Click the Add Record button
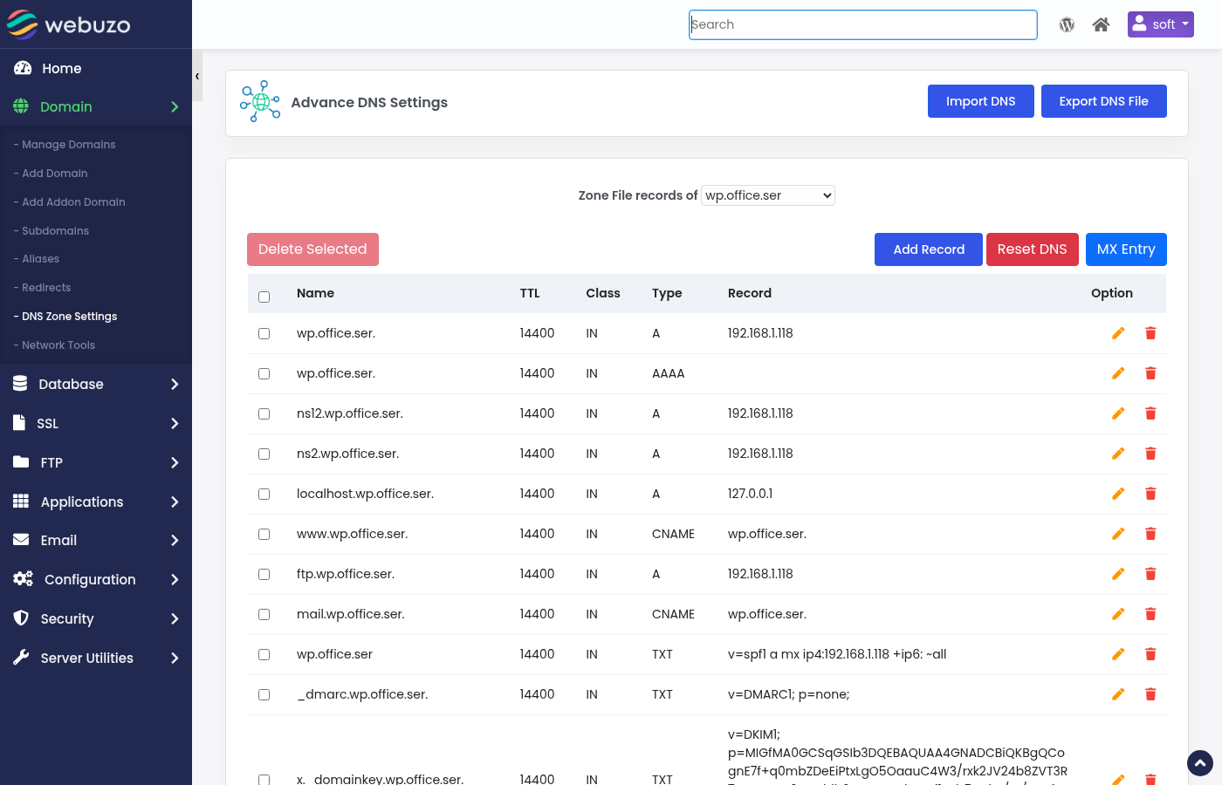The width and height of the screenshot is (1222, 785). 929,249
